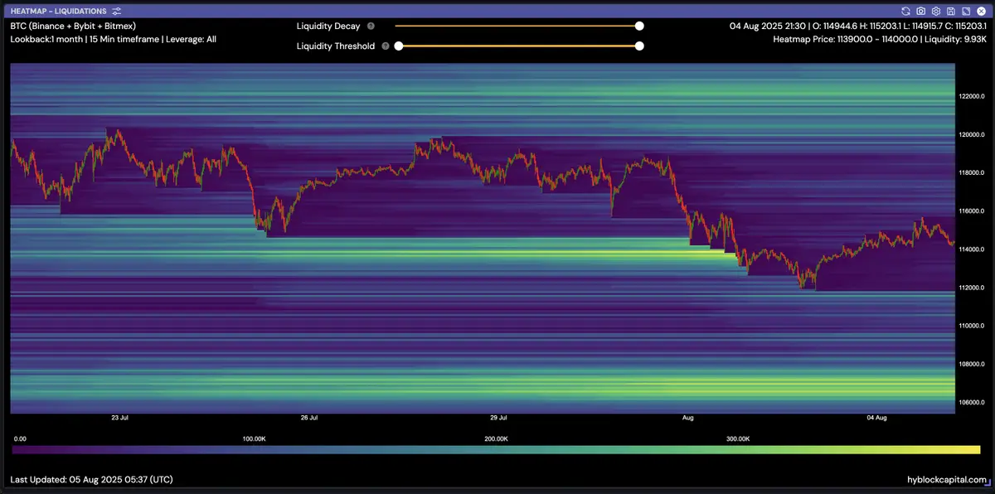Click the 122000.0 price axis label

[973, 96]
